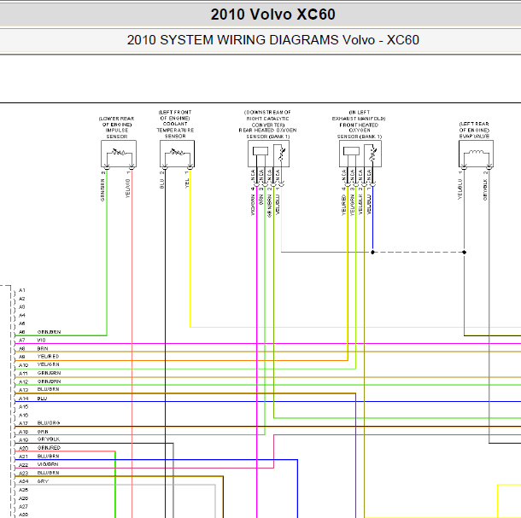Select connector pin label A25
The width and height of the screenshot is (521, 518).
[23, 490]
